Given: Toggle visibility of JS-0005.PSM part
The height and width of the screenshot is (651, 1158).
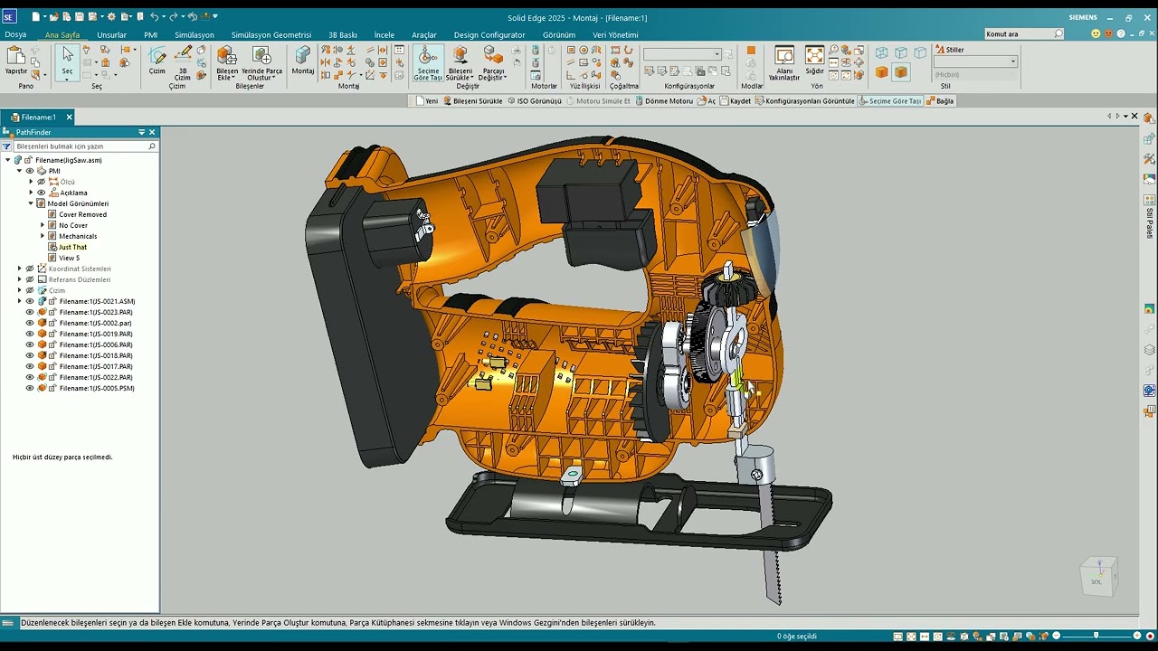Looking at the screenshot, I should (30, 388).
